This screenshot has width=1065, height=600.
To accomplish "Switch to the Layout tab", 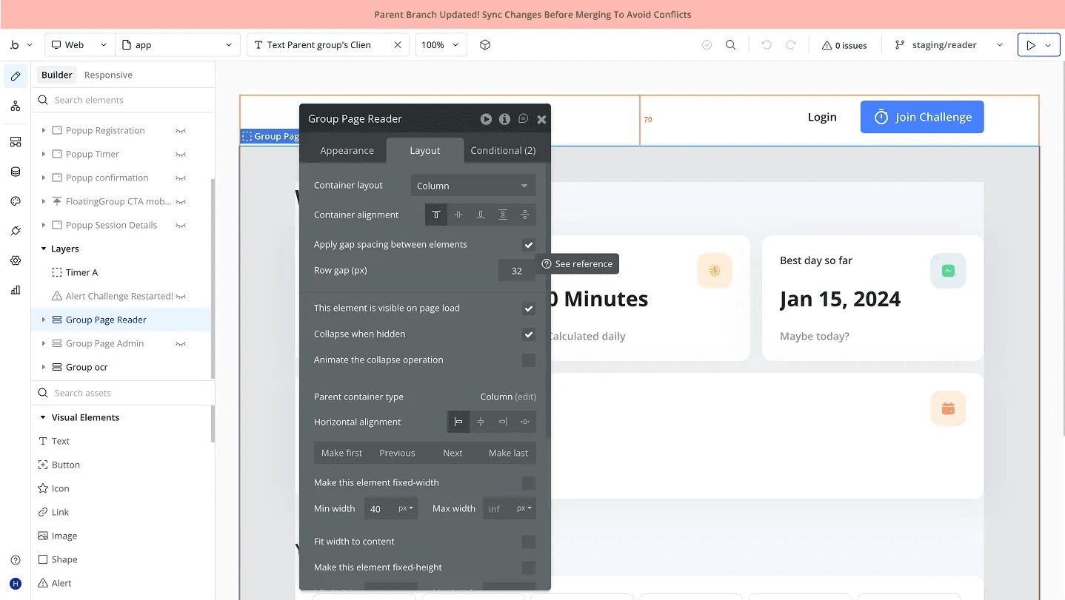I will coord(425,150).
